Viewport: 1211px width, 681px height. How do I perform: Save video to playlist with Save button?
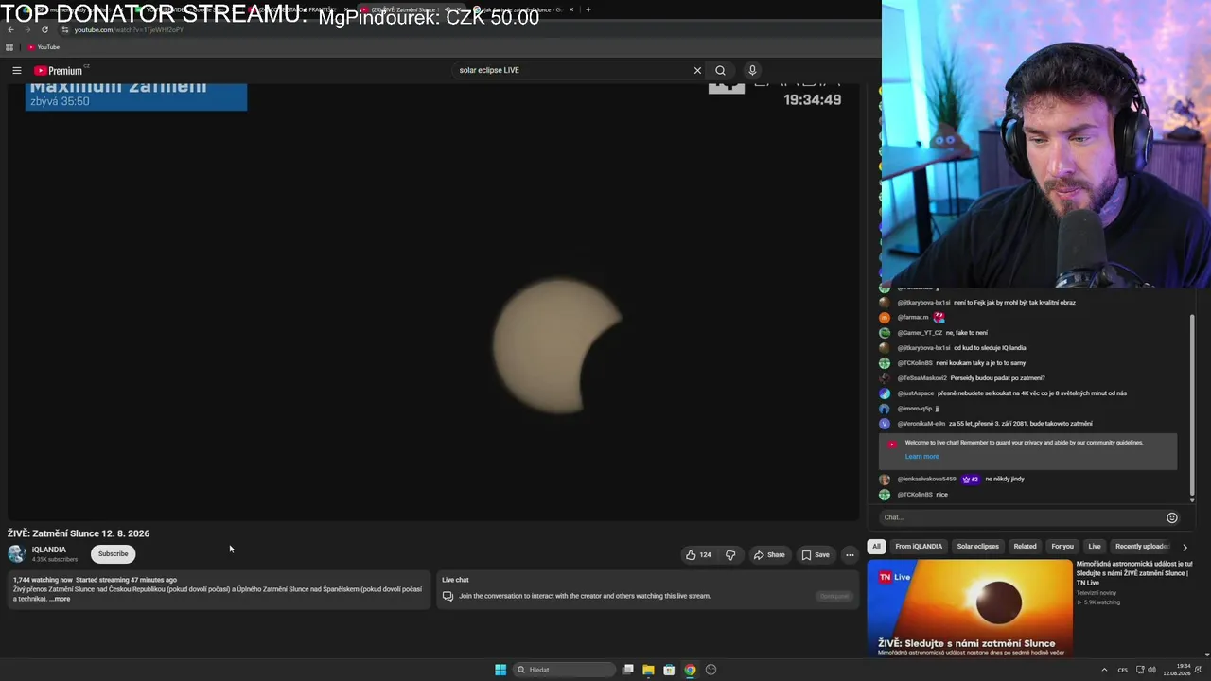[x=816, y=555]
